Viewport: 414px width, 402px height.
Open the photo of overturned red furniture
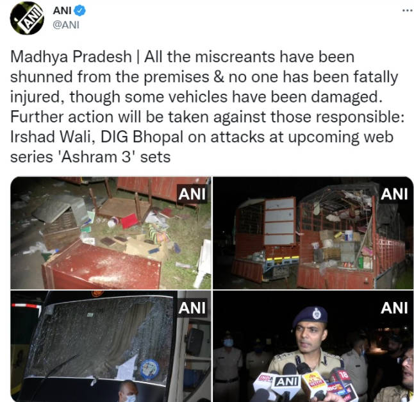[111, 233]
